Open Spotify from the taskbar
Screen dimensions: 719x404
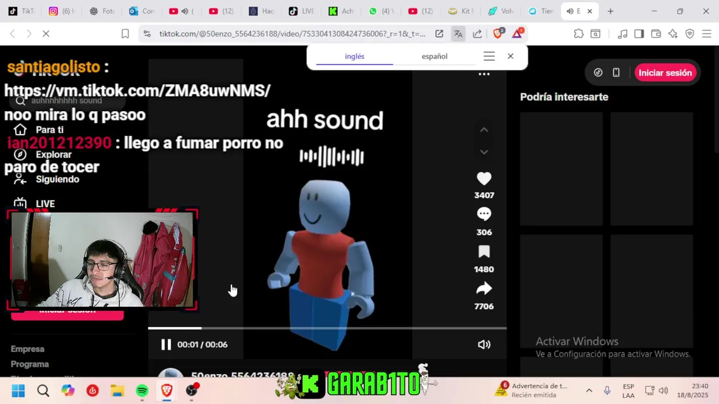click(x=142, y=391)
